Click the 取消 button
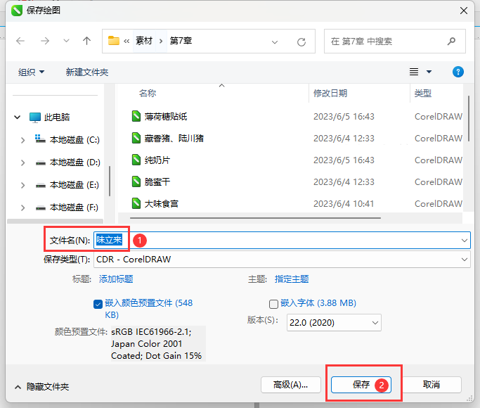The width and height of the screenshot is (480, 408). [x=432, y=385]
